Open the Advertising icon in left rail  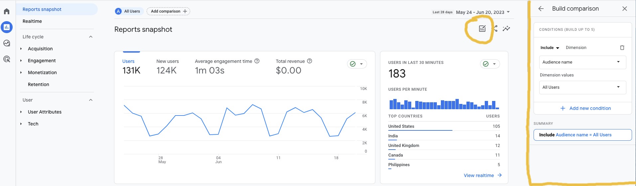7,59
